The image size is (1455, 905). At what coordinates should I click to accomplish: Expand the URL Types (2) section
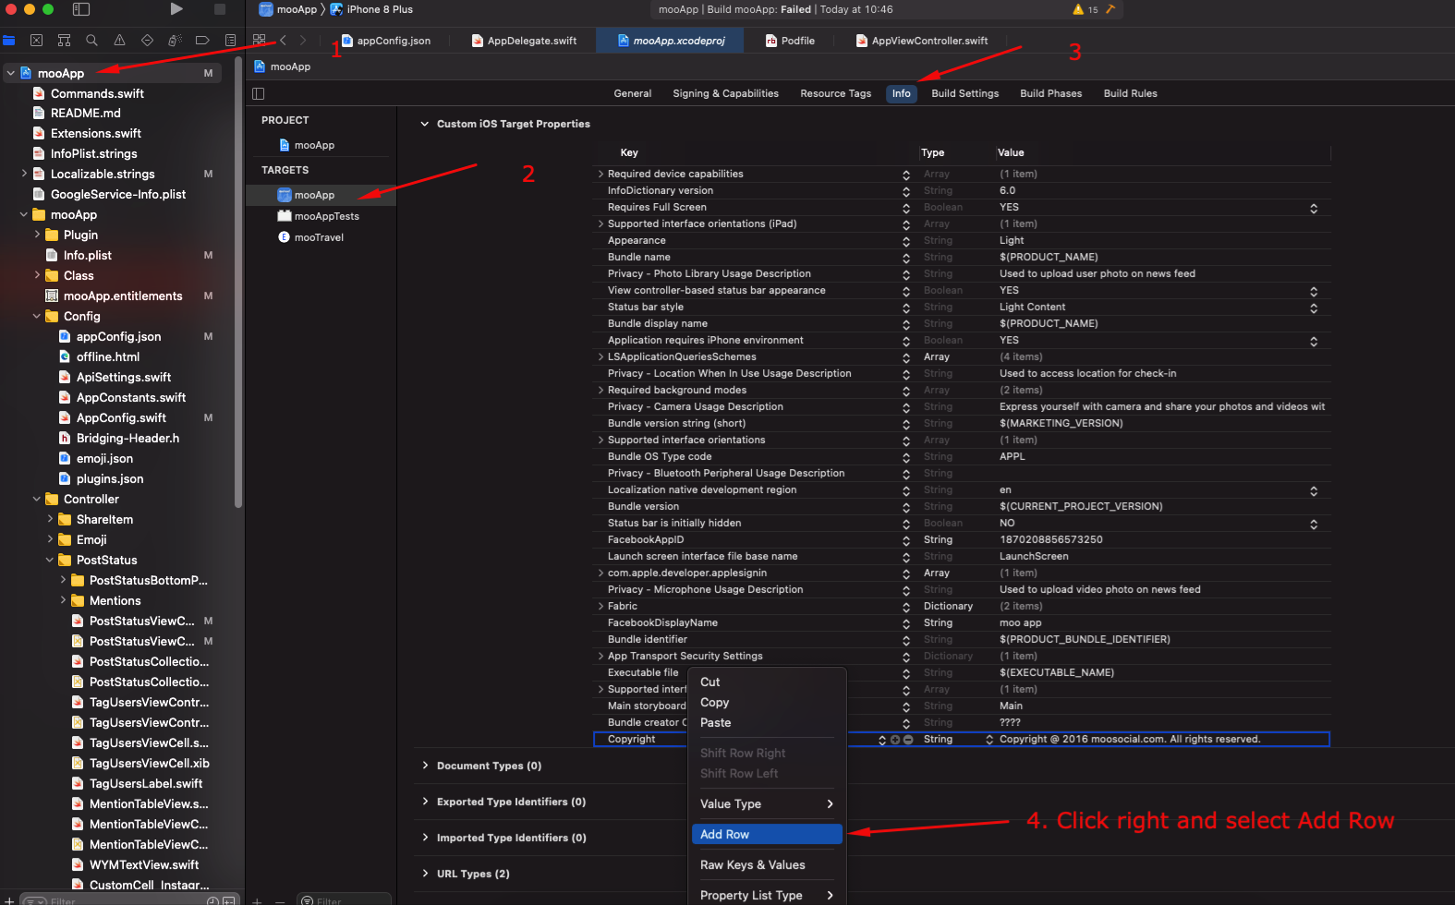coord(425,874)
